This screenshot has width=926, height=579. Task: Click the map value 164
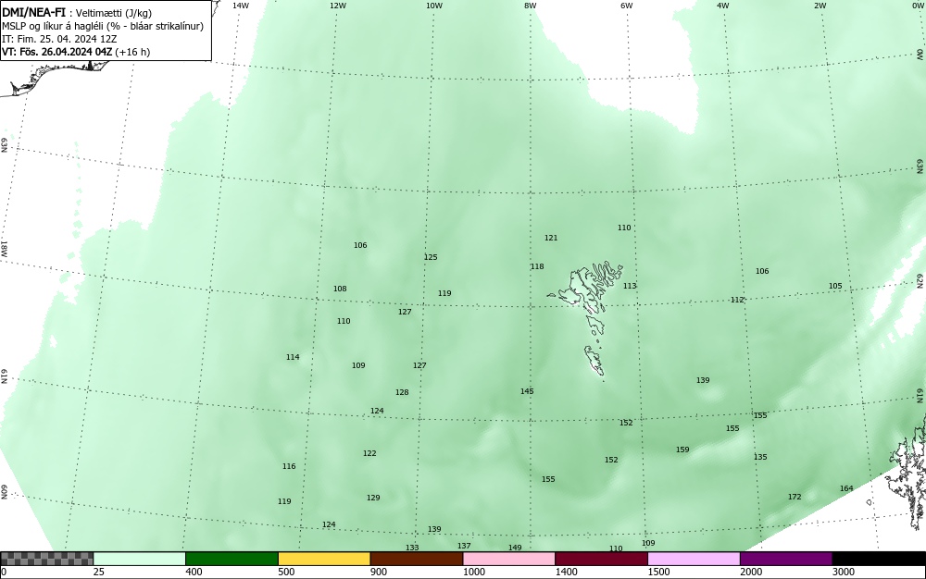pyautogui.click(x=846, y=488)
